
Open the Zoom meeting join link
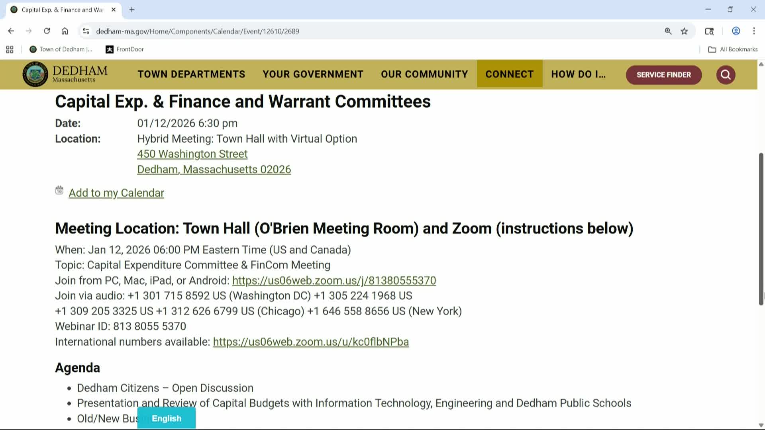(334, 280)
